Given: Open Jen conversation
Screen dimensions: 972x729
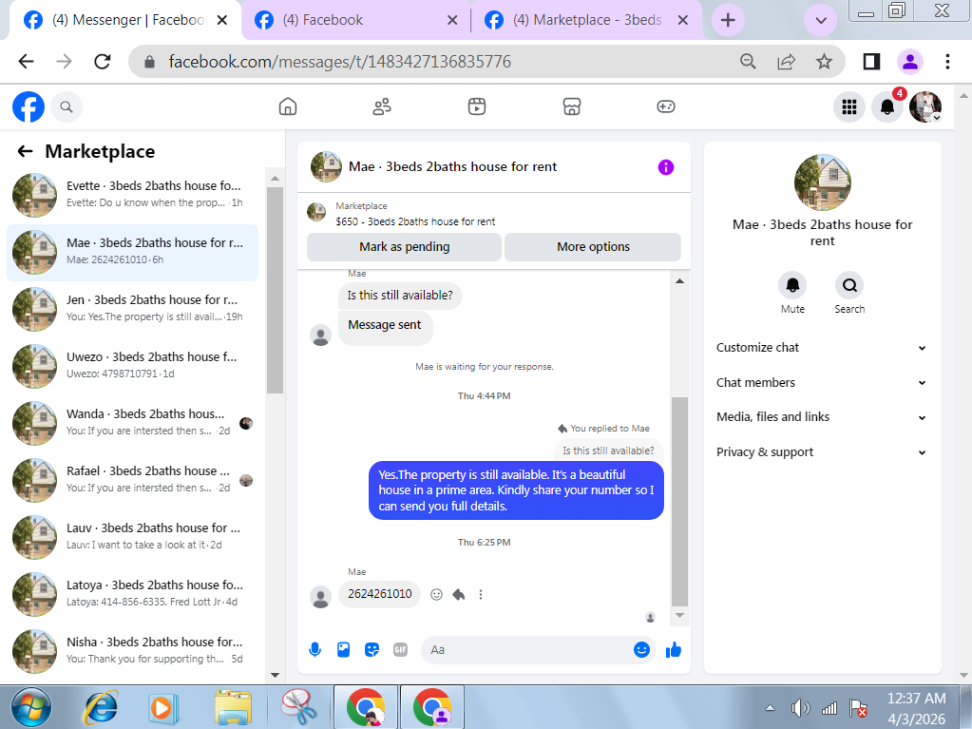Looking at the screenshot, I should pos(133,309).
